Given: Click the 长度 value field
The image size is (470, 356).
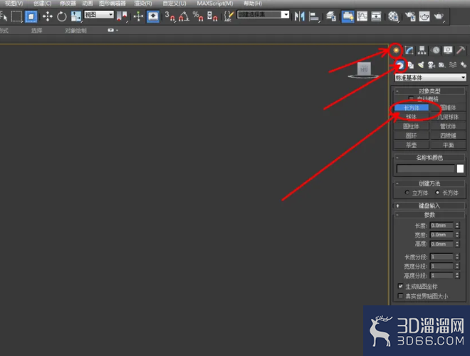Looking at the screenshot, I should (442, 225).
